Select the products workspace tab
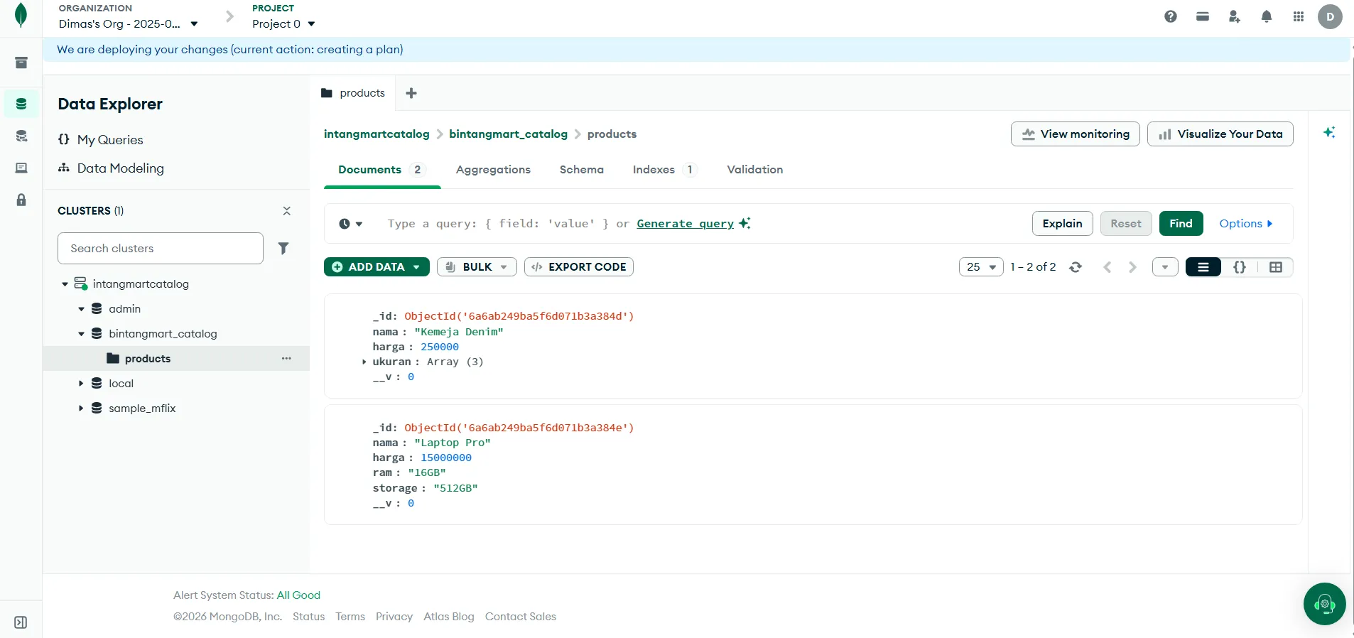This screenshot has width=1354, height=638. (353, 93)
